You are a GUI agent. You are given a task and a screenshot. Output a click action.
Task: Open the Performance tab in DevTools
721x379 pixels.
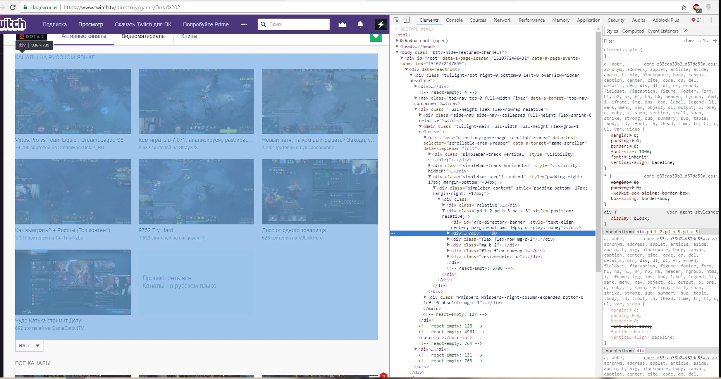532,20
